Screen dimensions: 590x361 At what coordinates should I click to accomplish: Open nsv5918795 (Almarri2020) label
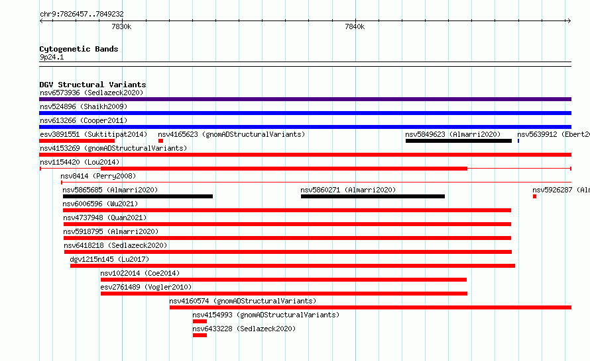pos(111,231)
